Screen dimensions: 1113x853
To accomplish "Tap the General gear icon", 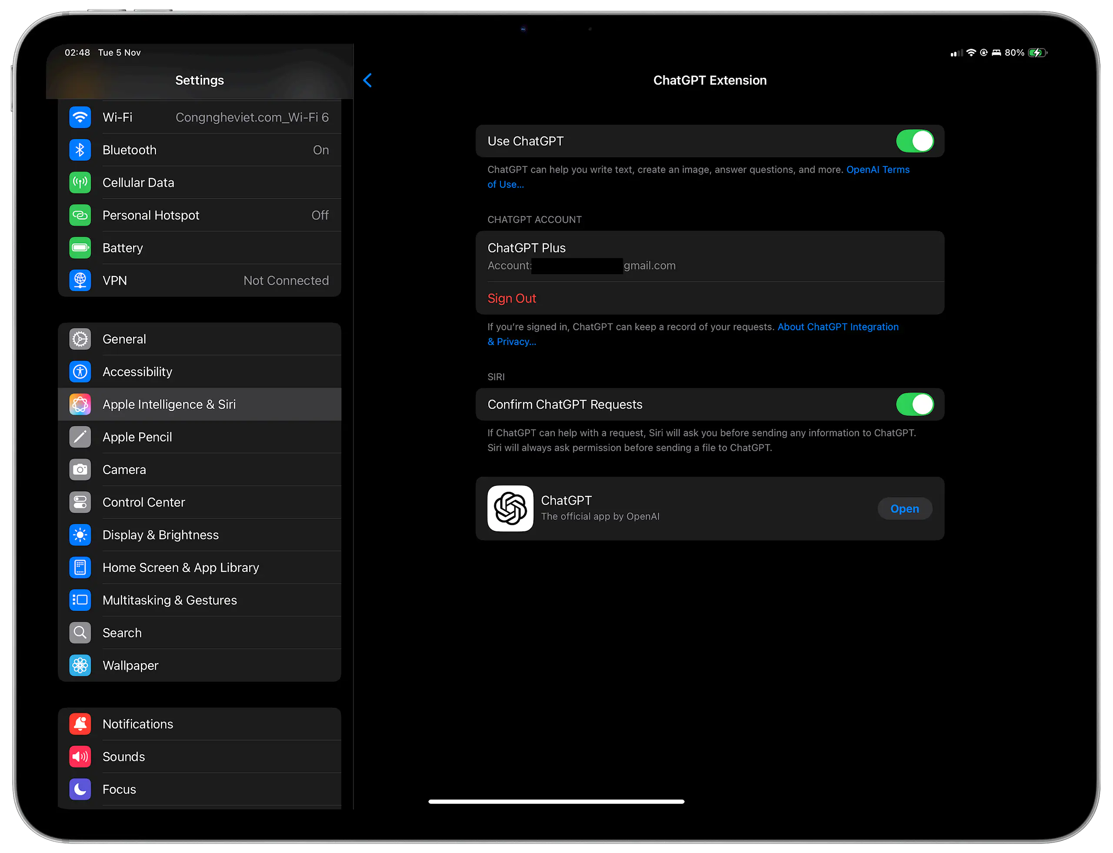I will (80, 339).
